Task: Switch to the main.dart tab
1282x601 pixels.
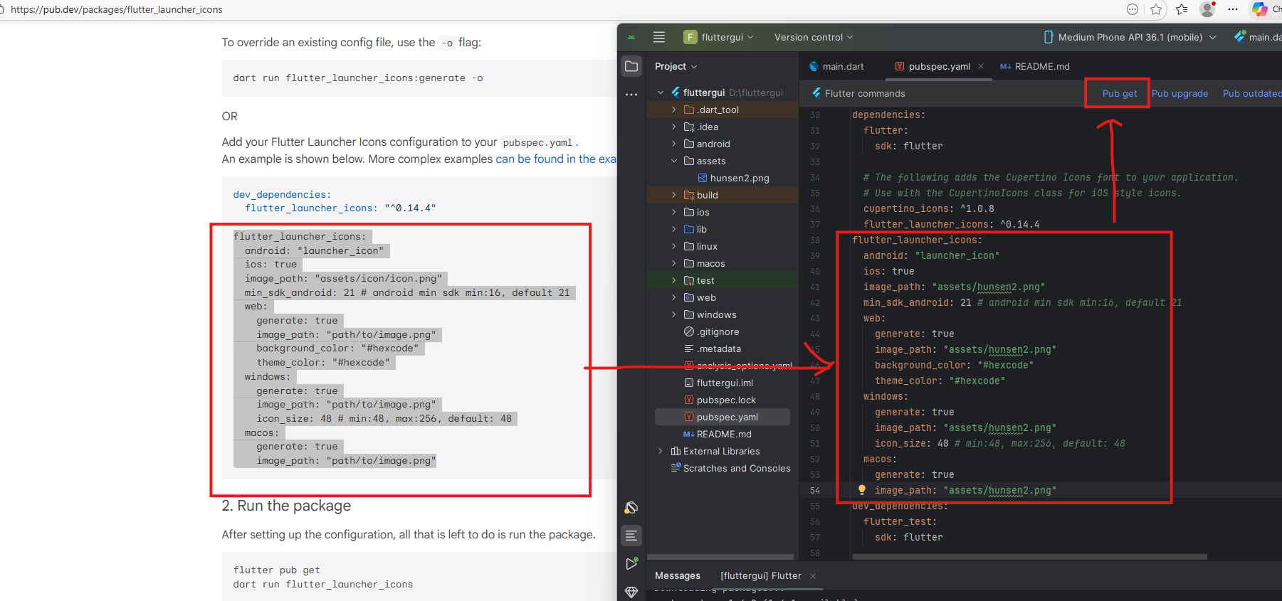Action: click(x=843, y=66)
